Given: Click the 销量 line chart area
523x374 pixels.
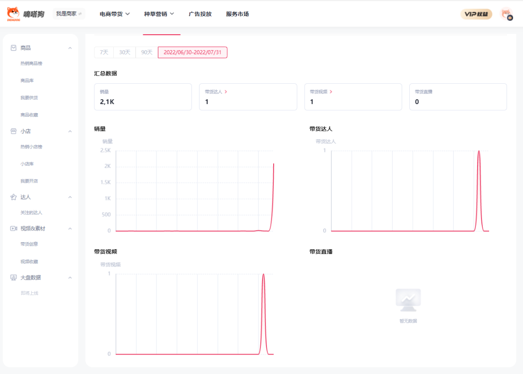Looking at the screenshot, I should tap(195, 191).
